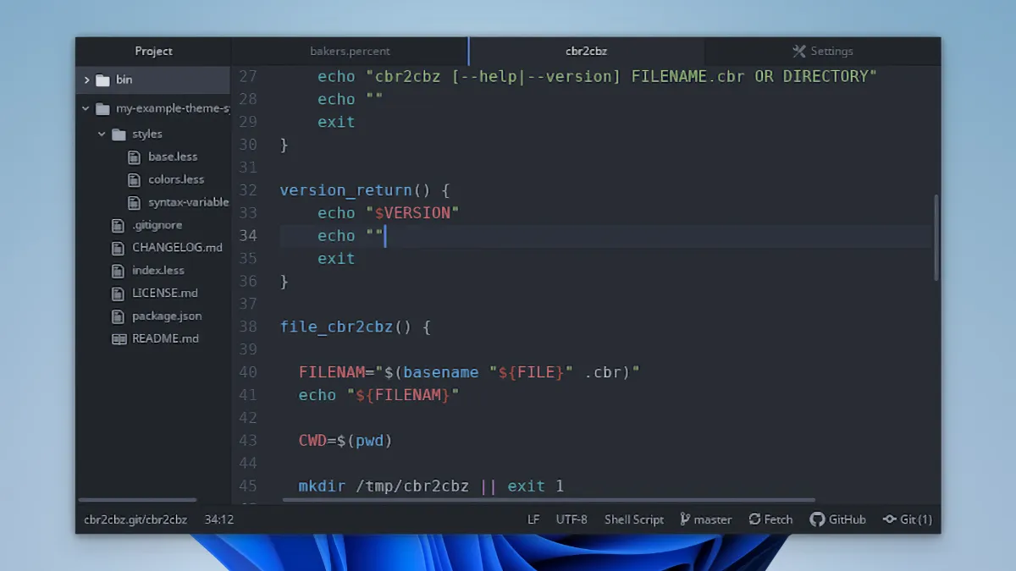Open the Git panel from status bar
Image resolution: width=1016 pixels, height=571 pixels.
click(907, 519)
